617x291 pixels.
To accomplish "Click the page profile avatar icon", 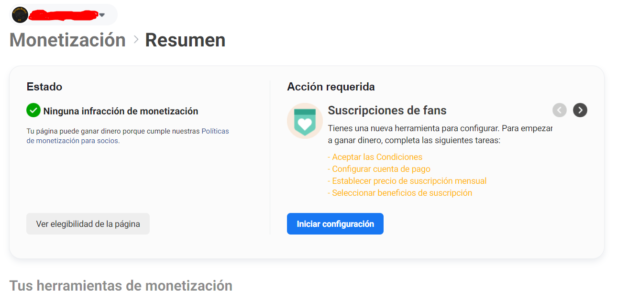I will coord(20,15).
